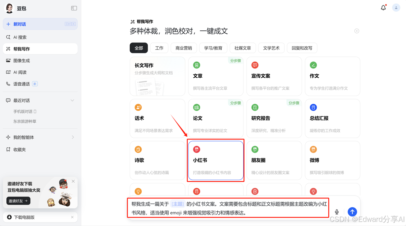Open AI 阅读 in sidebar
This screenshot has height=226, width=406.
coord(40,72)
